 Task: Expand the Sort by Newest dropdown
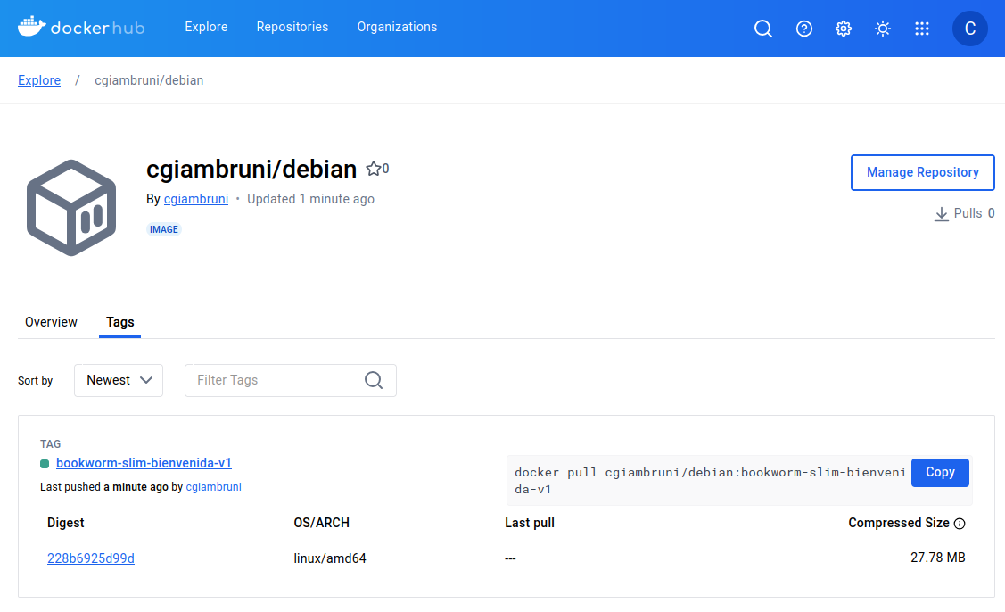coord(119,380)
